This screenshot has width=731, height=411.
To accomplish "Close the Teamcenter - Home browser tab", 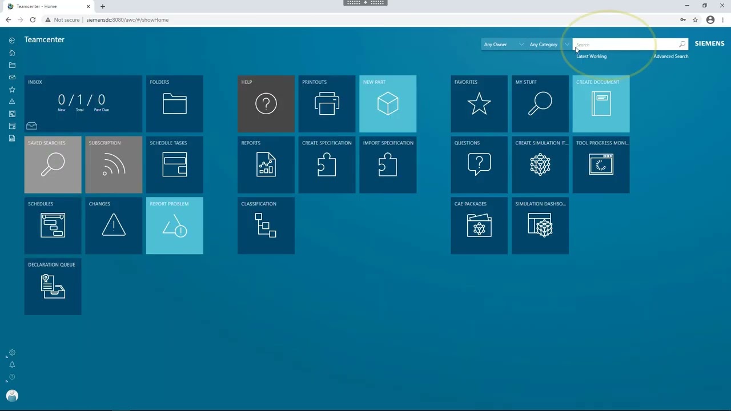I will coord(89,6).
